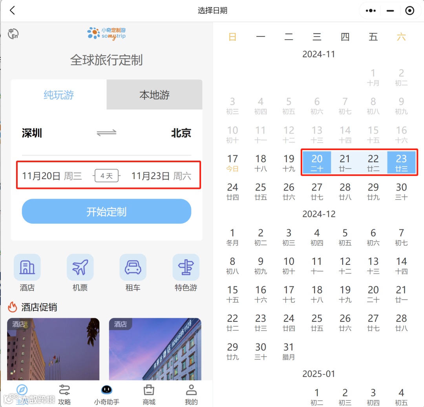
Task: Open the three-dot more options menu
Action: (371, 11)
